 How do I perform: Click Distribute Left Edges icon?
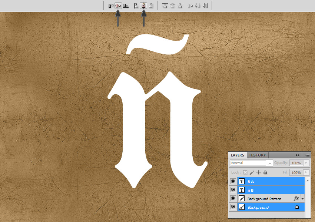(x=190, y=6)
